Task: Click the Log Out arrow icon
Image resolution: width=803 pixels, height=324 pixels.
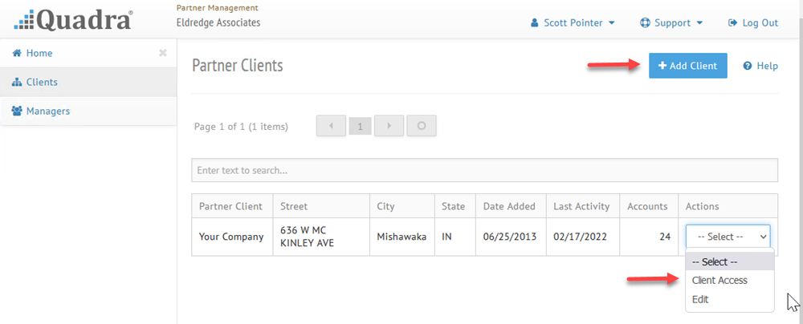Action: (x=733, y=23)
